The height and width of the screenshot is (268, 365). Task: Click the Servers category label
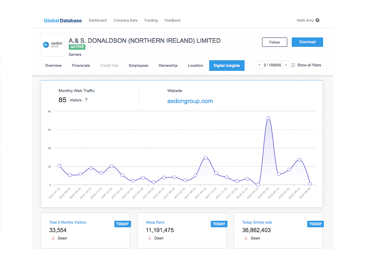[75, 55]
